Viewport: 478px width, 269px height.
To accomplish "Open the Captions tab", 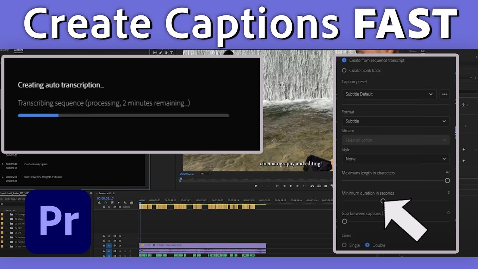I will point(18,50).
